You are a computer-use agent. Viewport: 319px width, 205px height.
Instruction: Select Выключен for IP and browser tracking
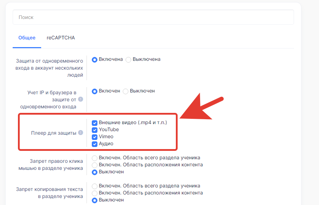(126, 91)
